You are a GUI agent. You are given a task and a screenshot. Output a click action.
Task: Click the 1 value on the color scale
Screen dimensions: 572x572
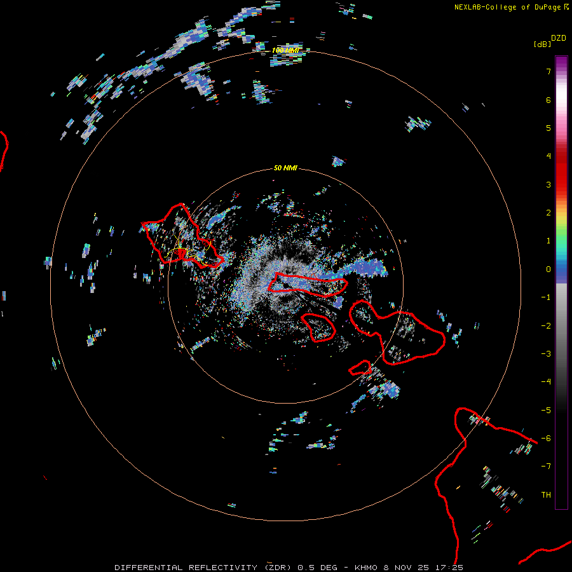[x=548, y=241]
